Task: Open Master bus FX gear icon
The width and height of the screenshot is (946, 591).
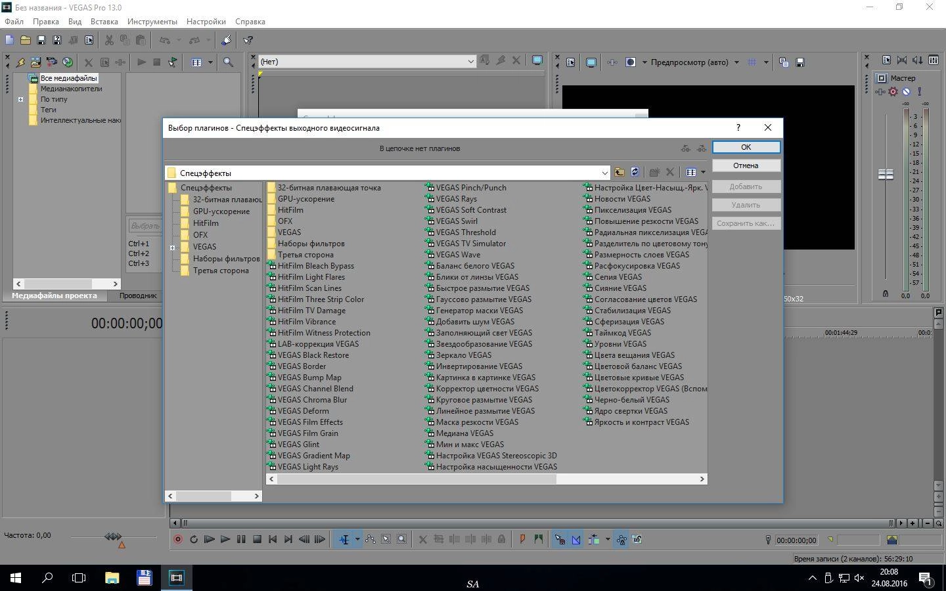Action: (893, 91)
